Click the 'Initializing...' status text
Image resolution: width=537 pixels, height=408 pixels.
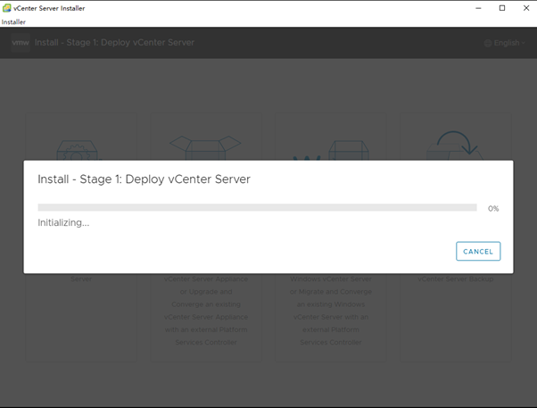click(x=63, y=223)
